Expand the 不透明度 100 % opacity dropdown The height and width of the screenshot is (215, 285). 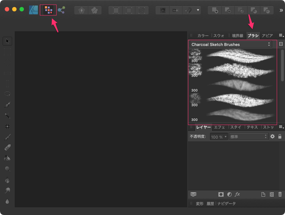(x=219, y=137)
